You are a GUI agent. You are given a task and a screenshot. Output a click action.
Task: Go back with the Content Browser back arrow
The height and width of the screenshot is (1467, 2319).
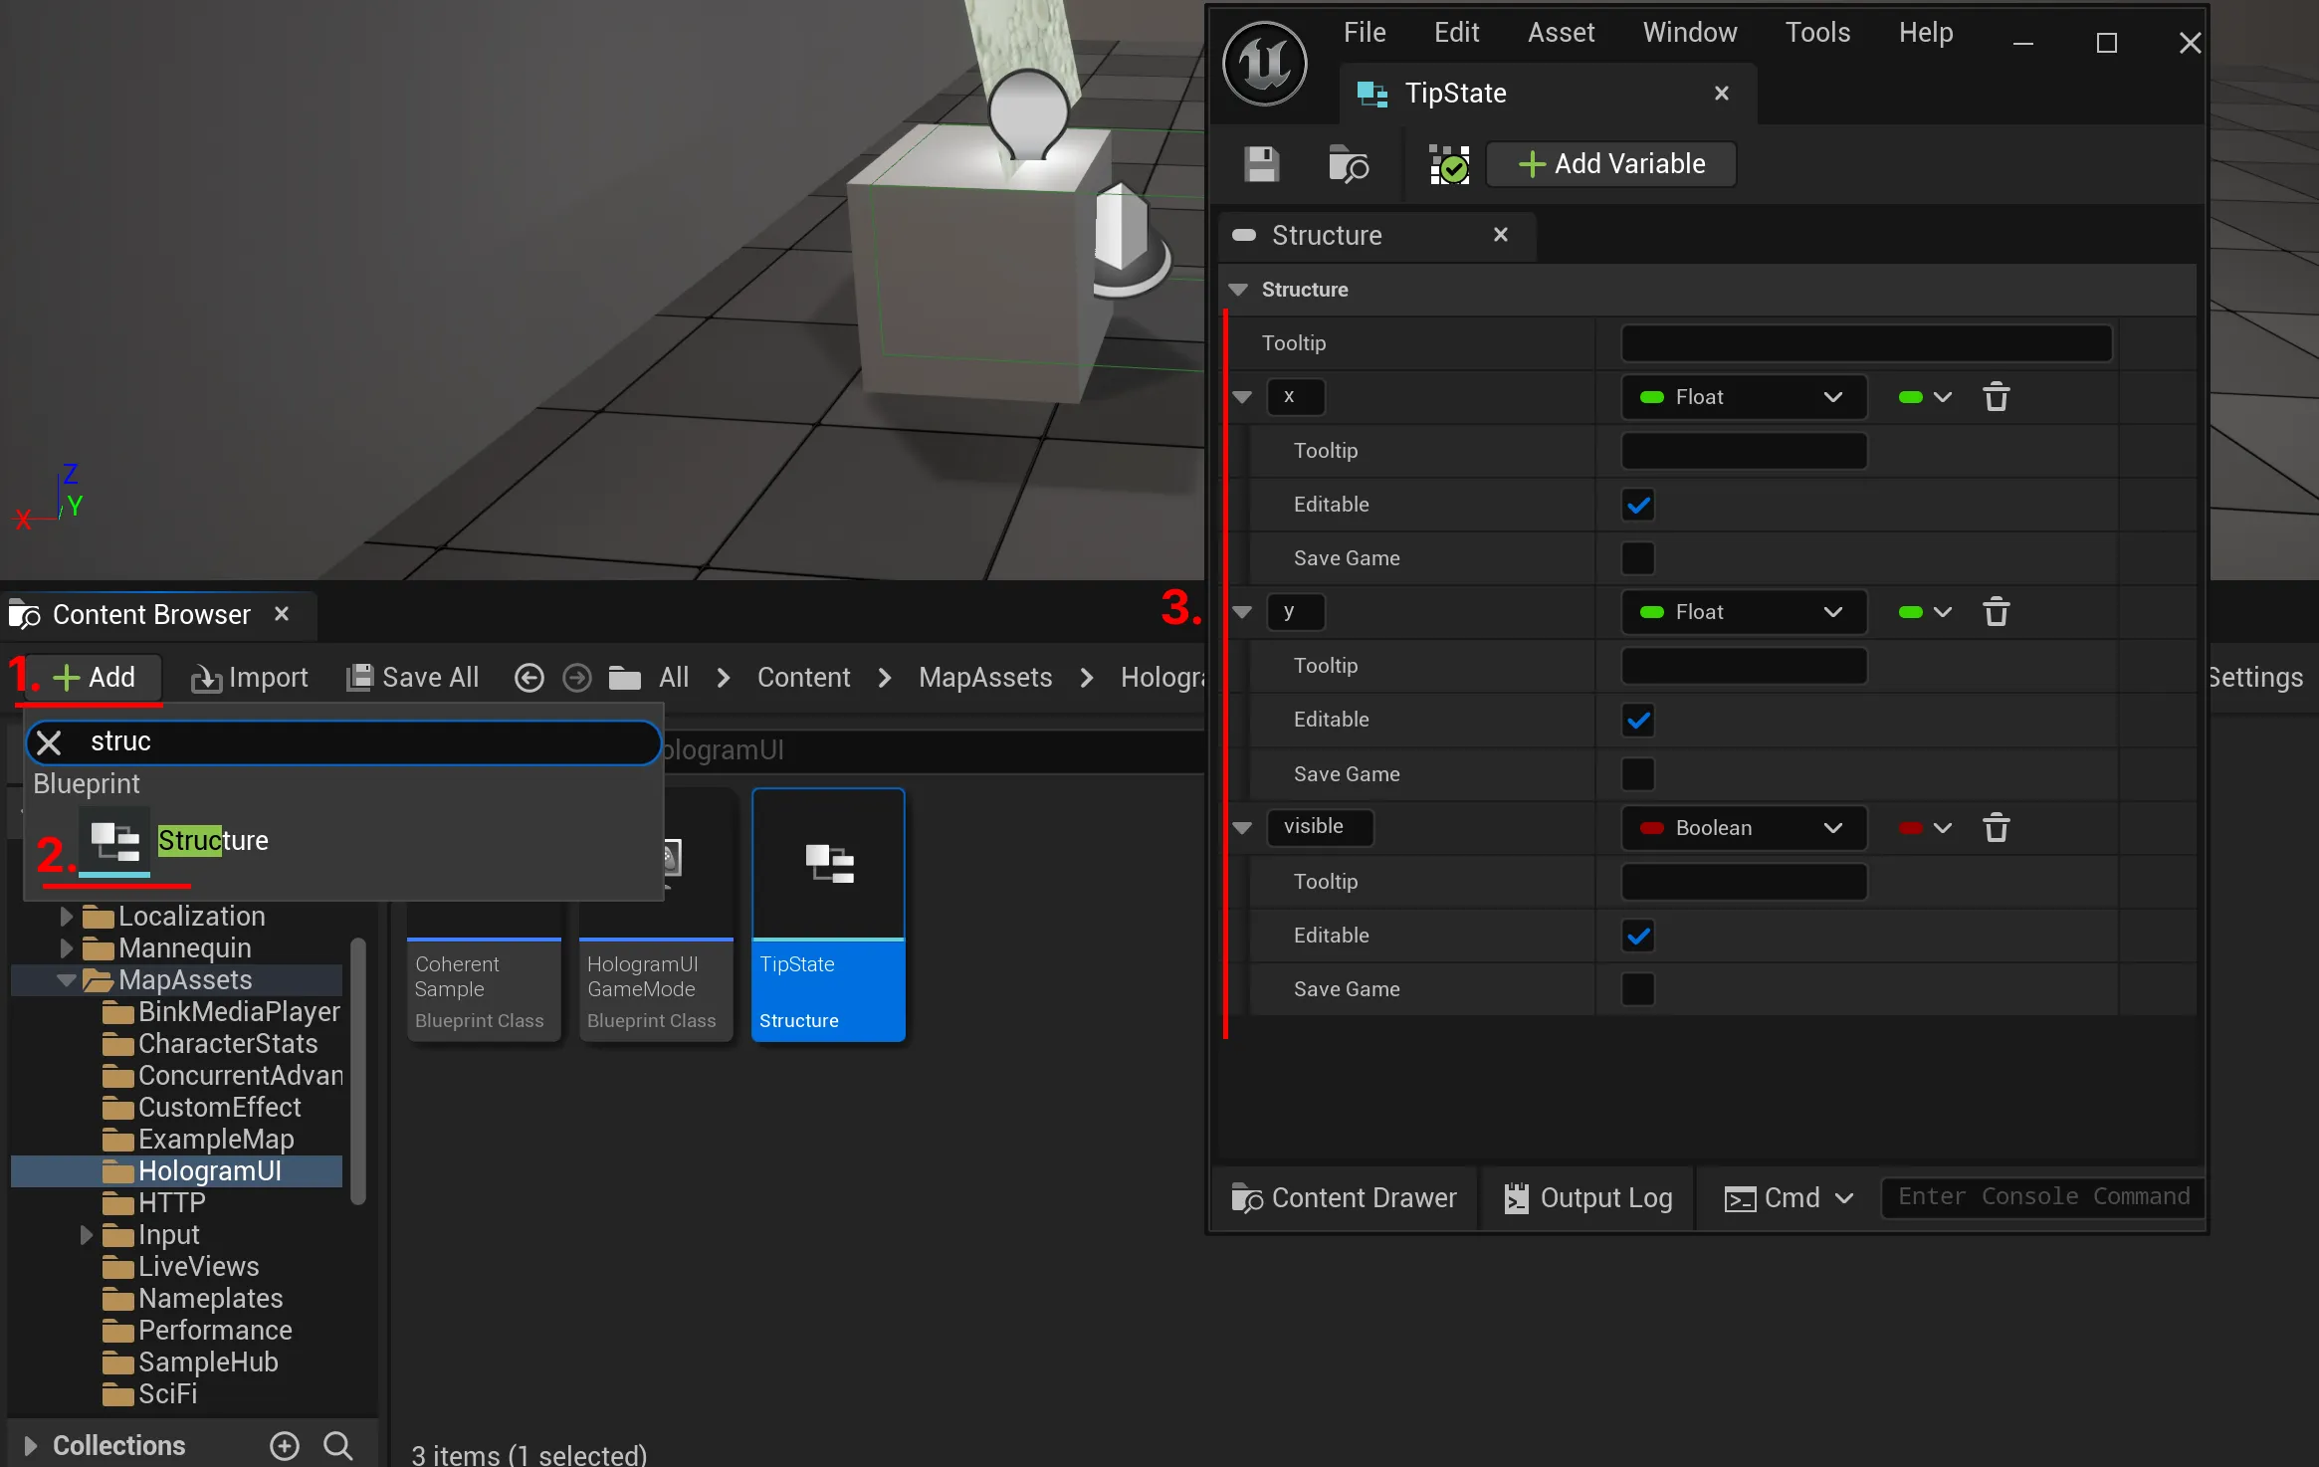pos(529,678)
